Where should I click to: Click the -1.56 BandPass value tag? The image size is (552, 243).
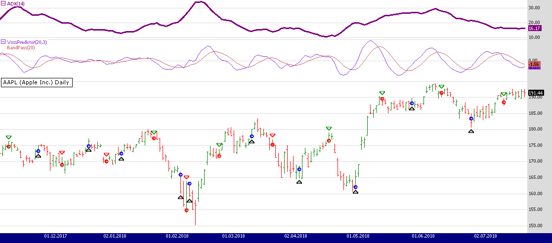(x=534, y=64)
